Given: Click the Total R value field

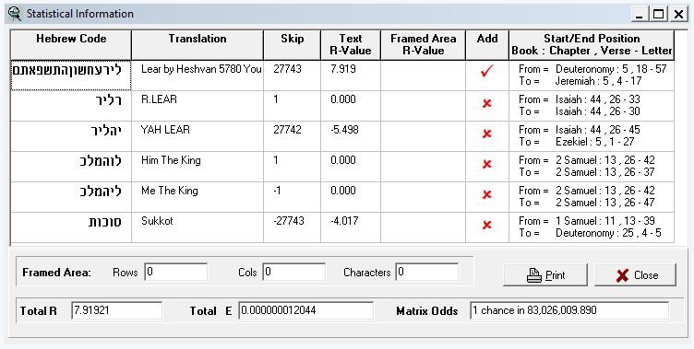Looking at the screenshot, I should point(116,310).
